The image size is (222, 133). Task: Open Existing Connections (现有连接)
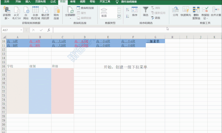coord(56,13)
